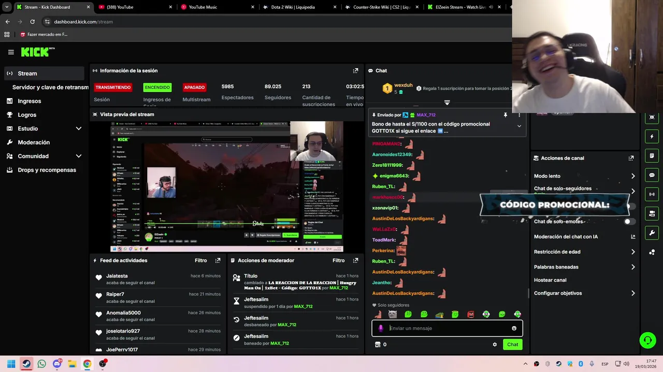Click the purple microphone icon in message box
This screenshot has height=372, width=663.
(x=381, y=328)
